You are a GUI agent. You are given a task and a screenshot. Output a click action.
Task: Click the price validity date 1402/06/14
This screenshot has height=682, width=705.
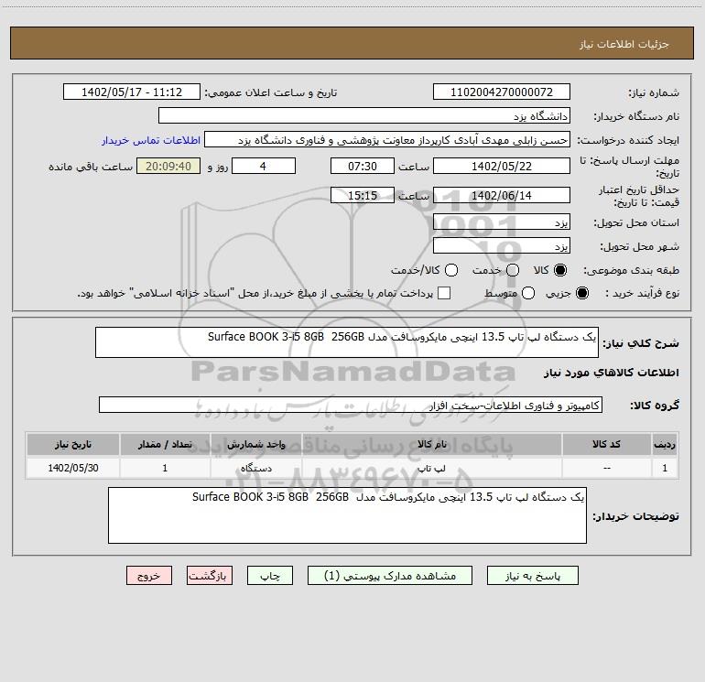pos(502,195)
